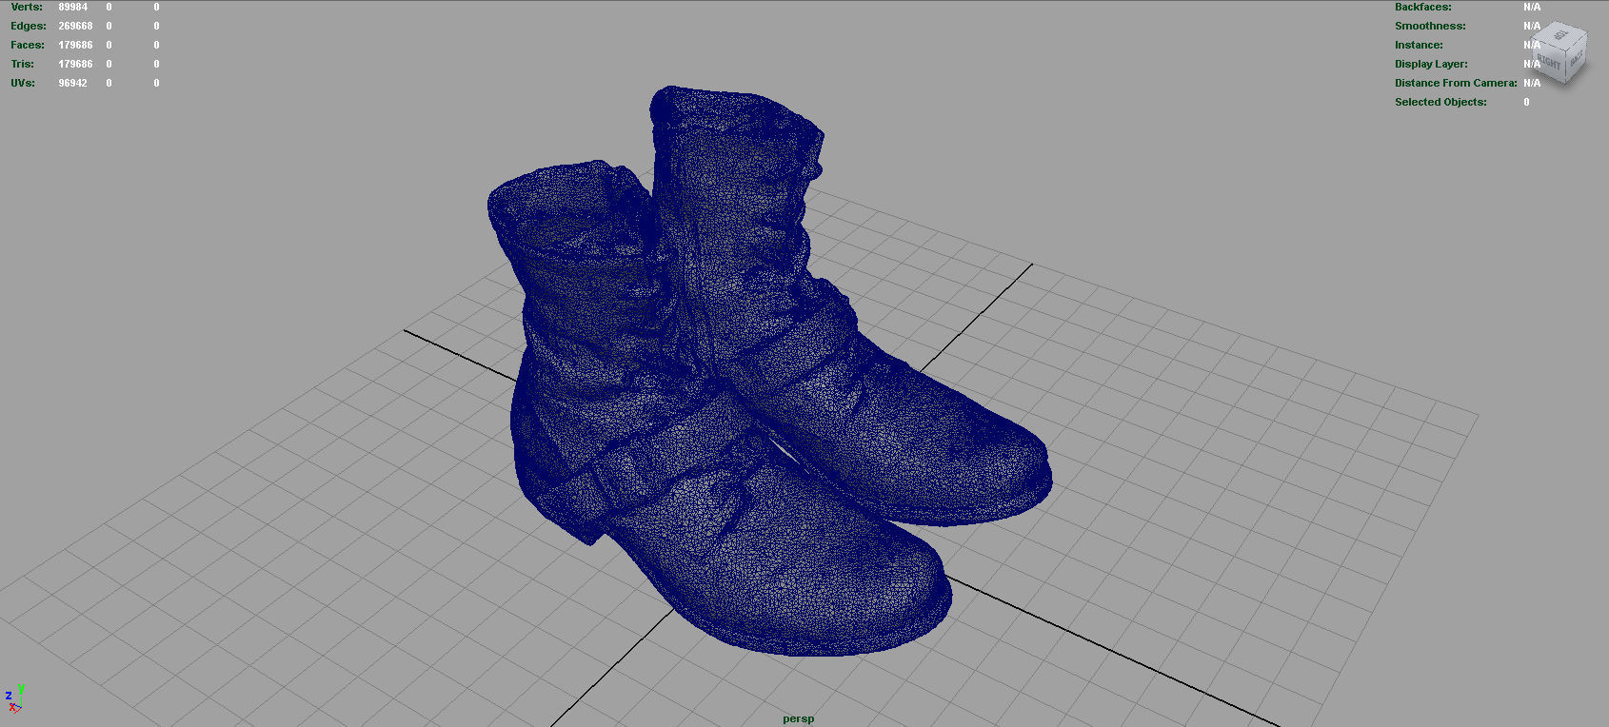The width and height of the screenshot is (1609, 727).
Task: Click the 'Distance From Camera:' label
Action: [x=1456, y=83]
